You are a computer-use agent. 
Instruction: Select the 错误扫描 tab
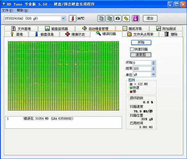coord(106,34)
